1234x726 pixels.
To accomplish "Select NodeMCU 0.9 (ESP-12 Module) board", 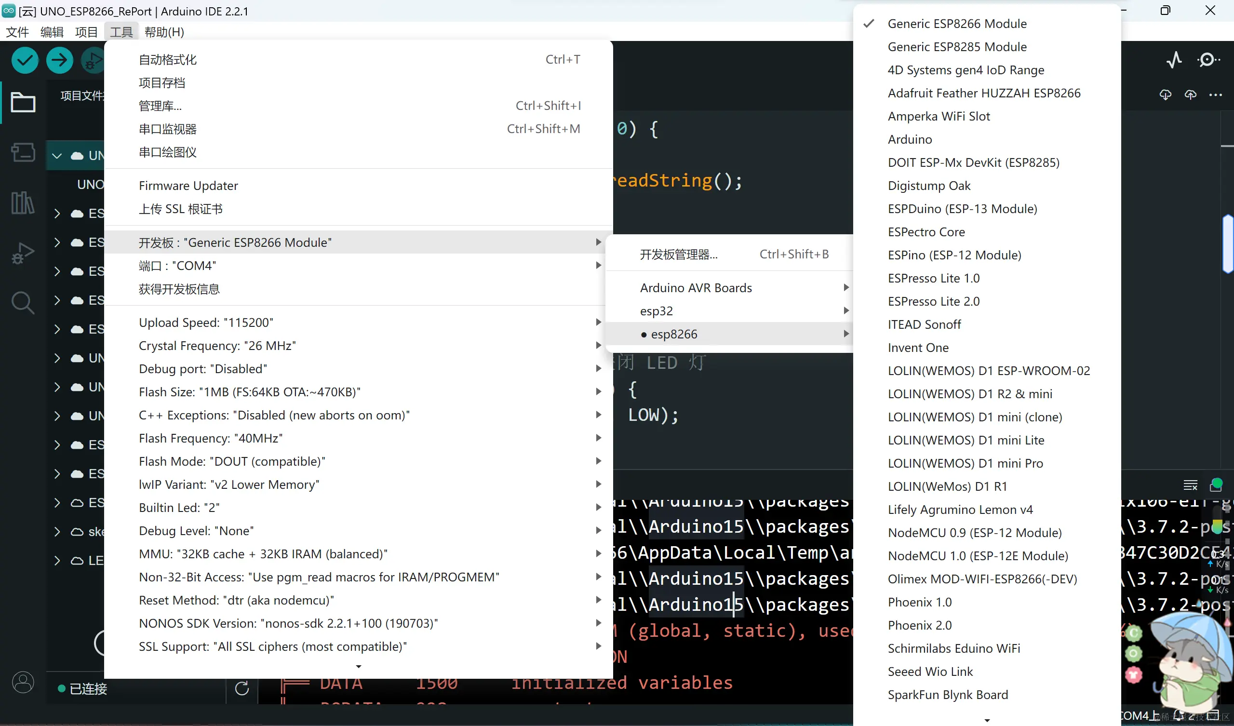I will point(987,533).
